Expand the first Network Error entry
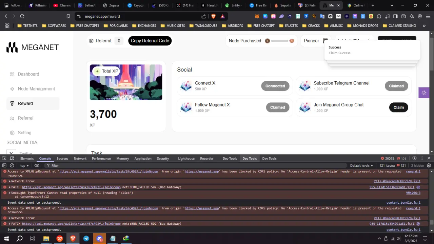 [x=9, y=181]
